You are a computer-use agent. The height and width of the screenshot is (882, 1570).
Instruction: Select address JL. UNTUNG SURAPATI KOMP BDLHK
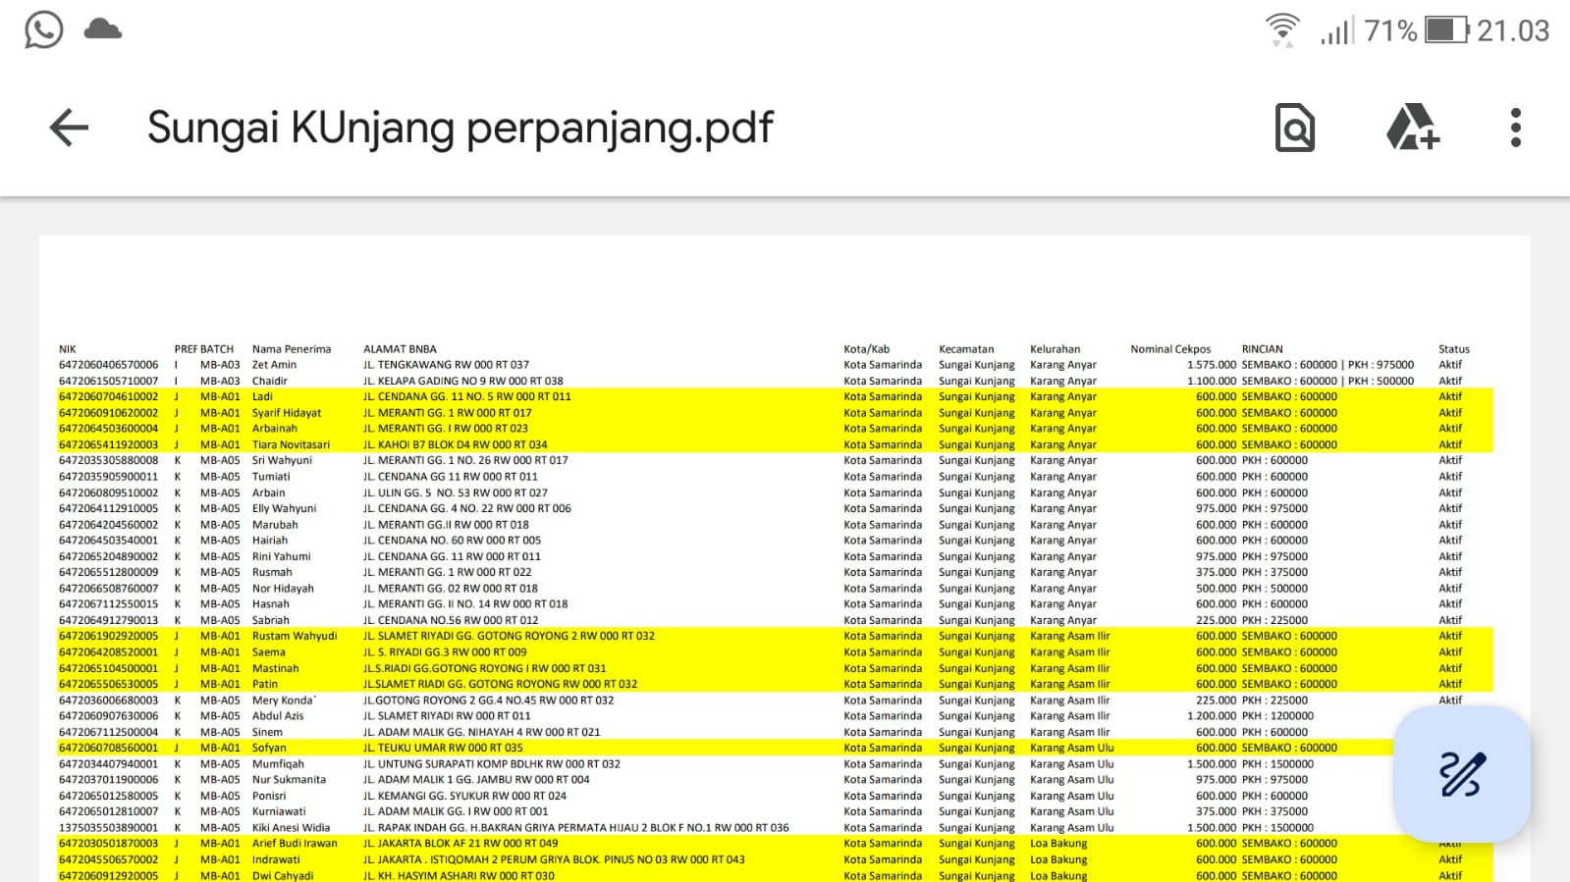pyautogui.click(x=446, y=764)
